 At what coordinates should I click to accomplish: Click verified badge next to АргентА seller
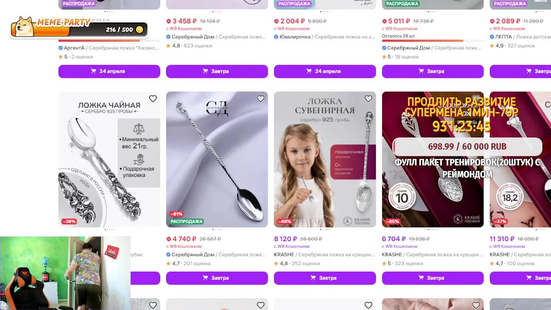[61, 48]
